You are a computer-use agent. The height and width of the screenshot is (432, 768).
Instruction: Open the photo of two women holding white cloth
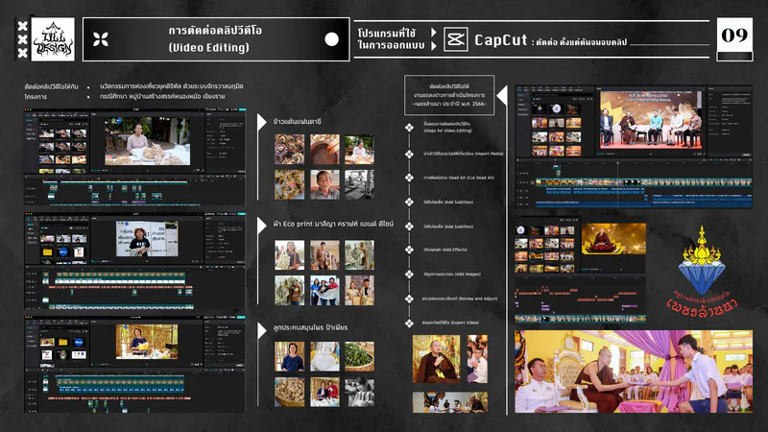tap(324, 290)
